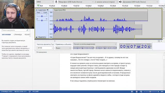Open the Аудиотрек track menu dropdown
The image size is (165, 93).
pyautogui.click(x=43, y=10)
